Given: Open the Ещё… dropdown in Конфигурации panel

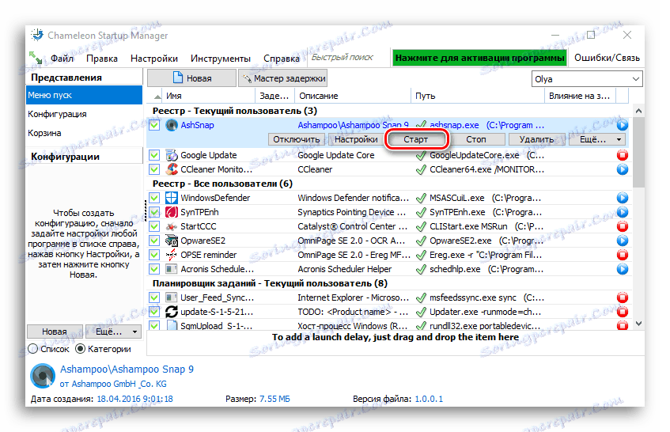Looking at the screenshot, I should (x=113, y=332).
